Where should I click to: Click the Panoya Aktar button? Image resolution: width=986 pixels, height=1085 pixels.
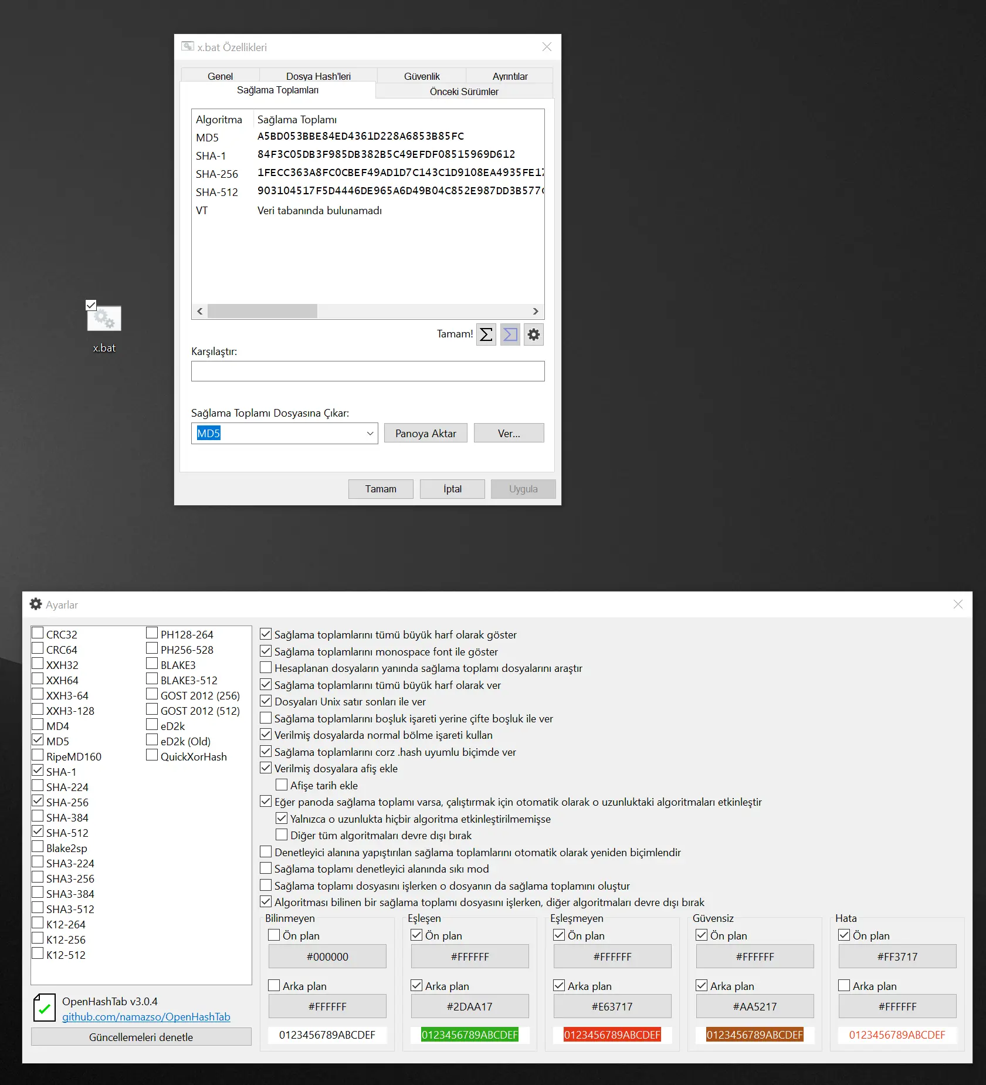pyautogui.click(x=426, y=433)
